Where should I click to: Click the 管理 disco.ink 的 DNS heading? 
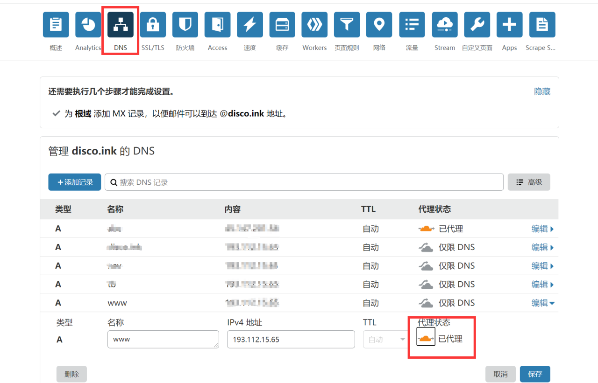101,151
